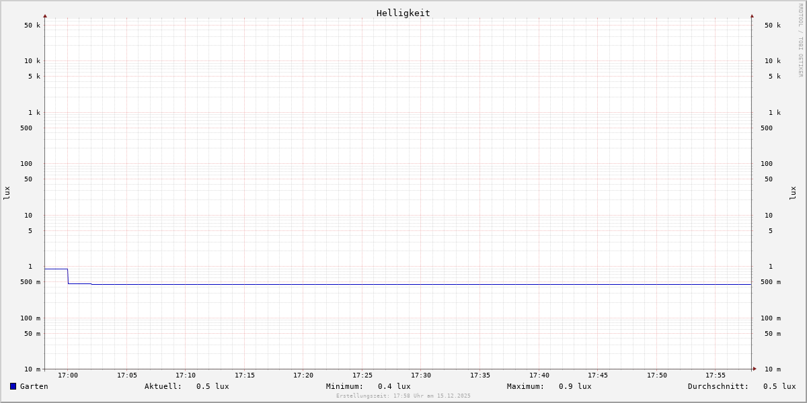Click the right vertical lux axis label
Viewport: 807px width, 403px height.
(x=794, y=193)
